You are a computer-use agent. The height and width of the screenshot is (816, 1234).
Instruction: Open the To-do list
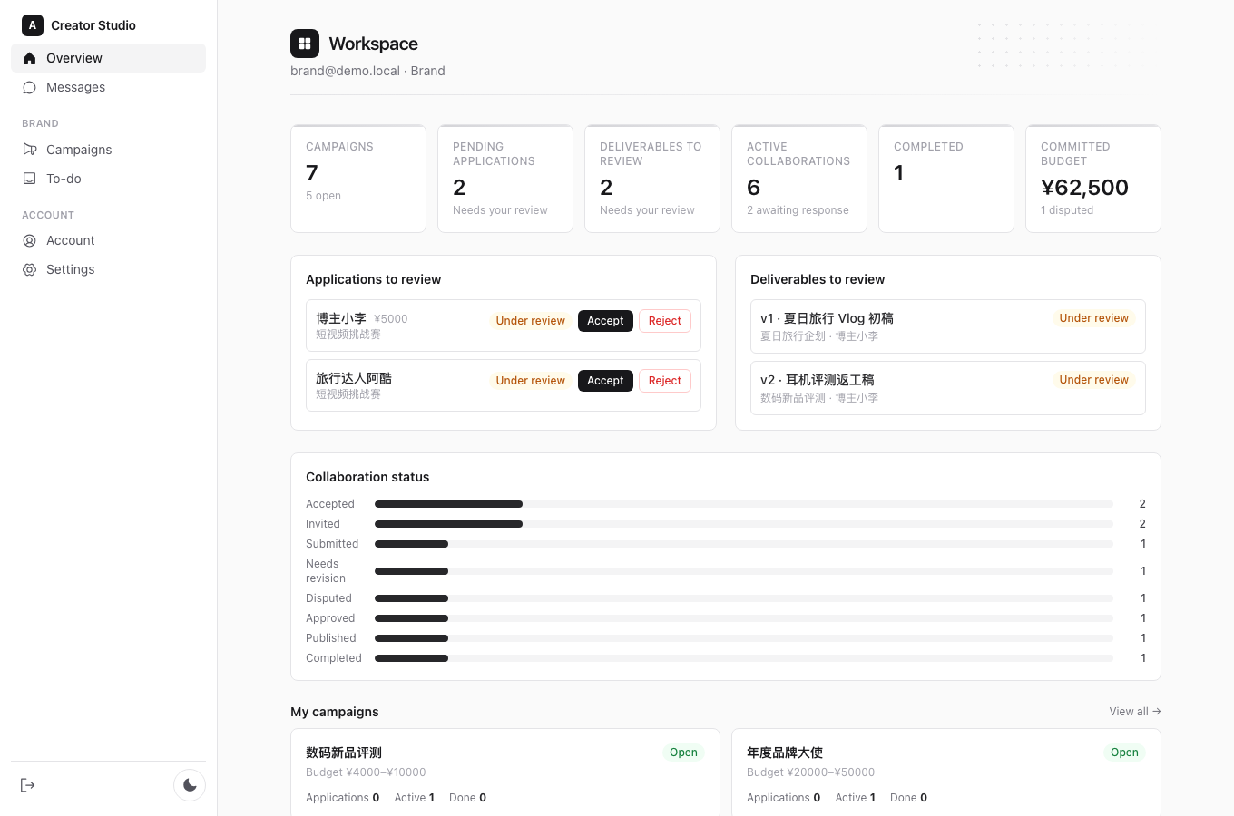point(109,179)
